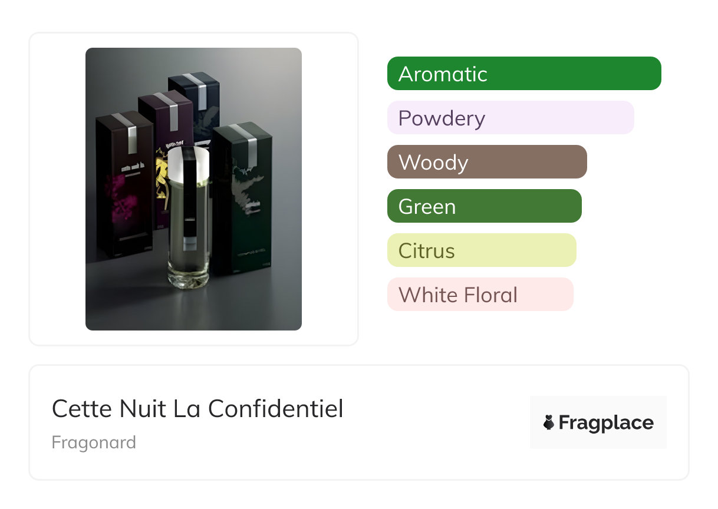Pick the Citrus accord bar
Image resolution: width=718 pixels, height=509 pixels.
482,250
